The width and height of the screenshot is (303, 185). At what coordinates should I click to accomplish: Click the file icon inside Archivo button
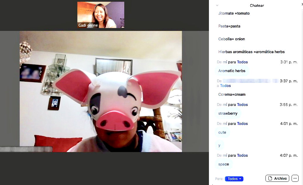pos(270,179)
